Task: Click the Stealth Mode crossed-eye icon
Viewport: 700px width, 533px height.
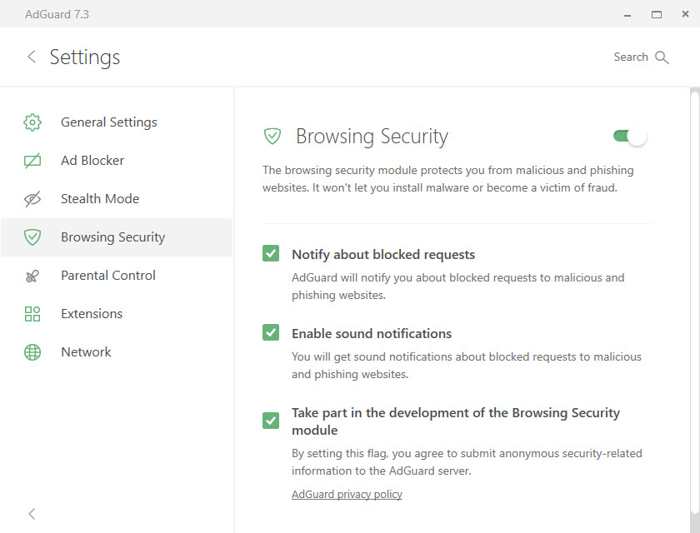Action: tap(32, 199)
